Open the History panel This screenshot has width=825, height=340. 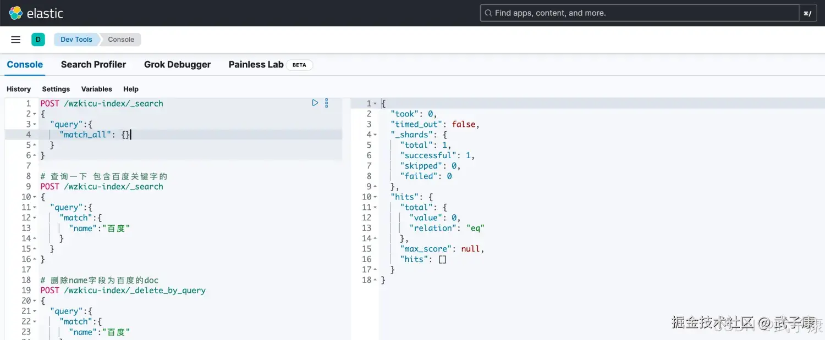click(x=19, y=89)
